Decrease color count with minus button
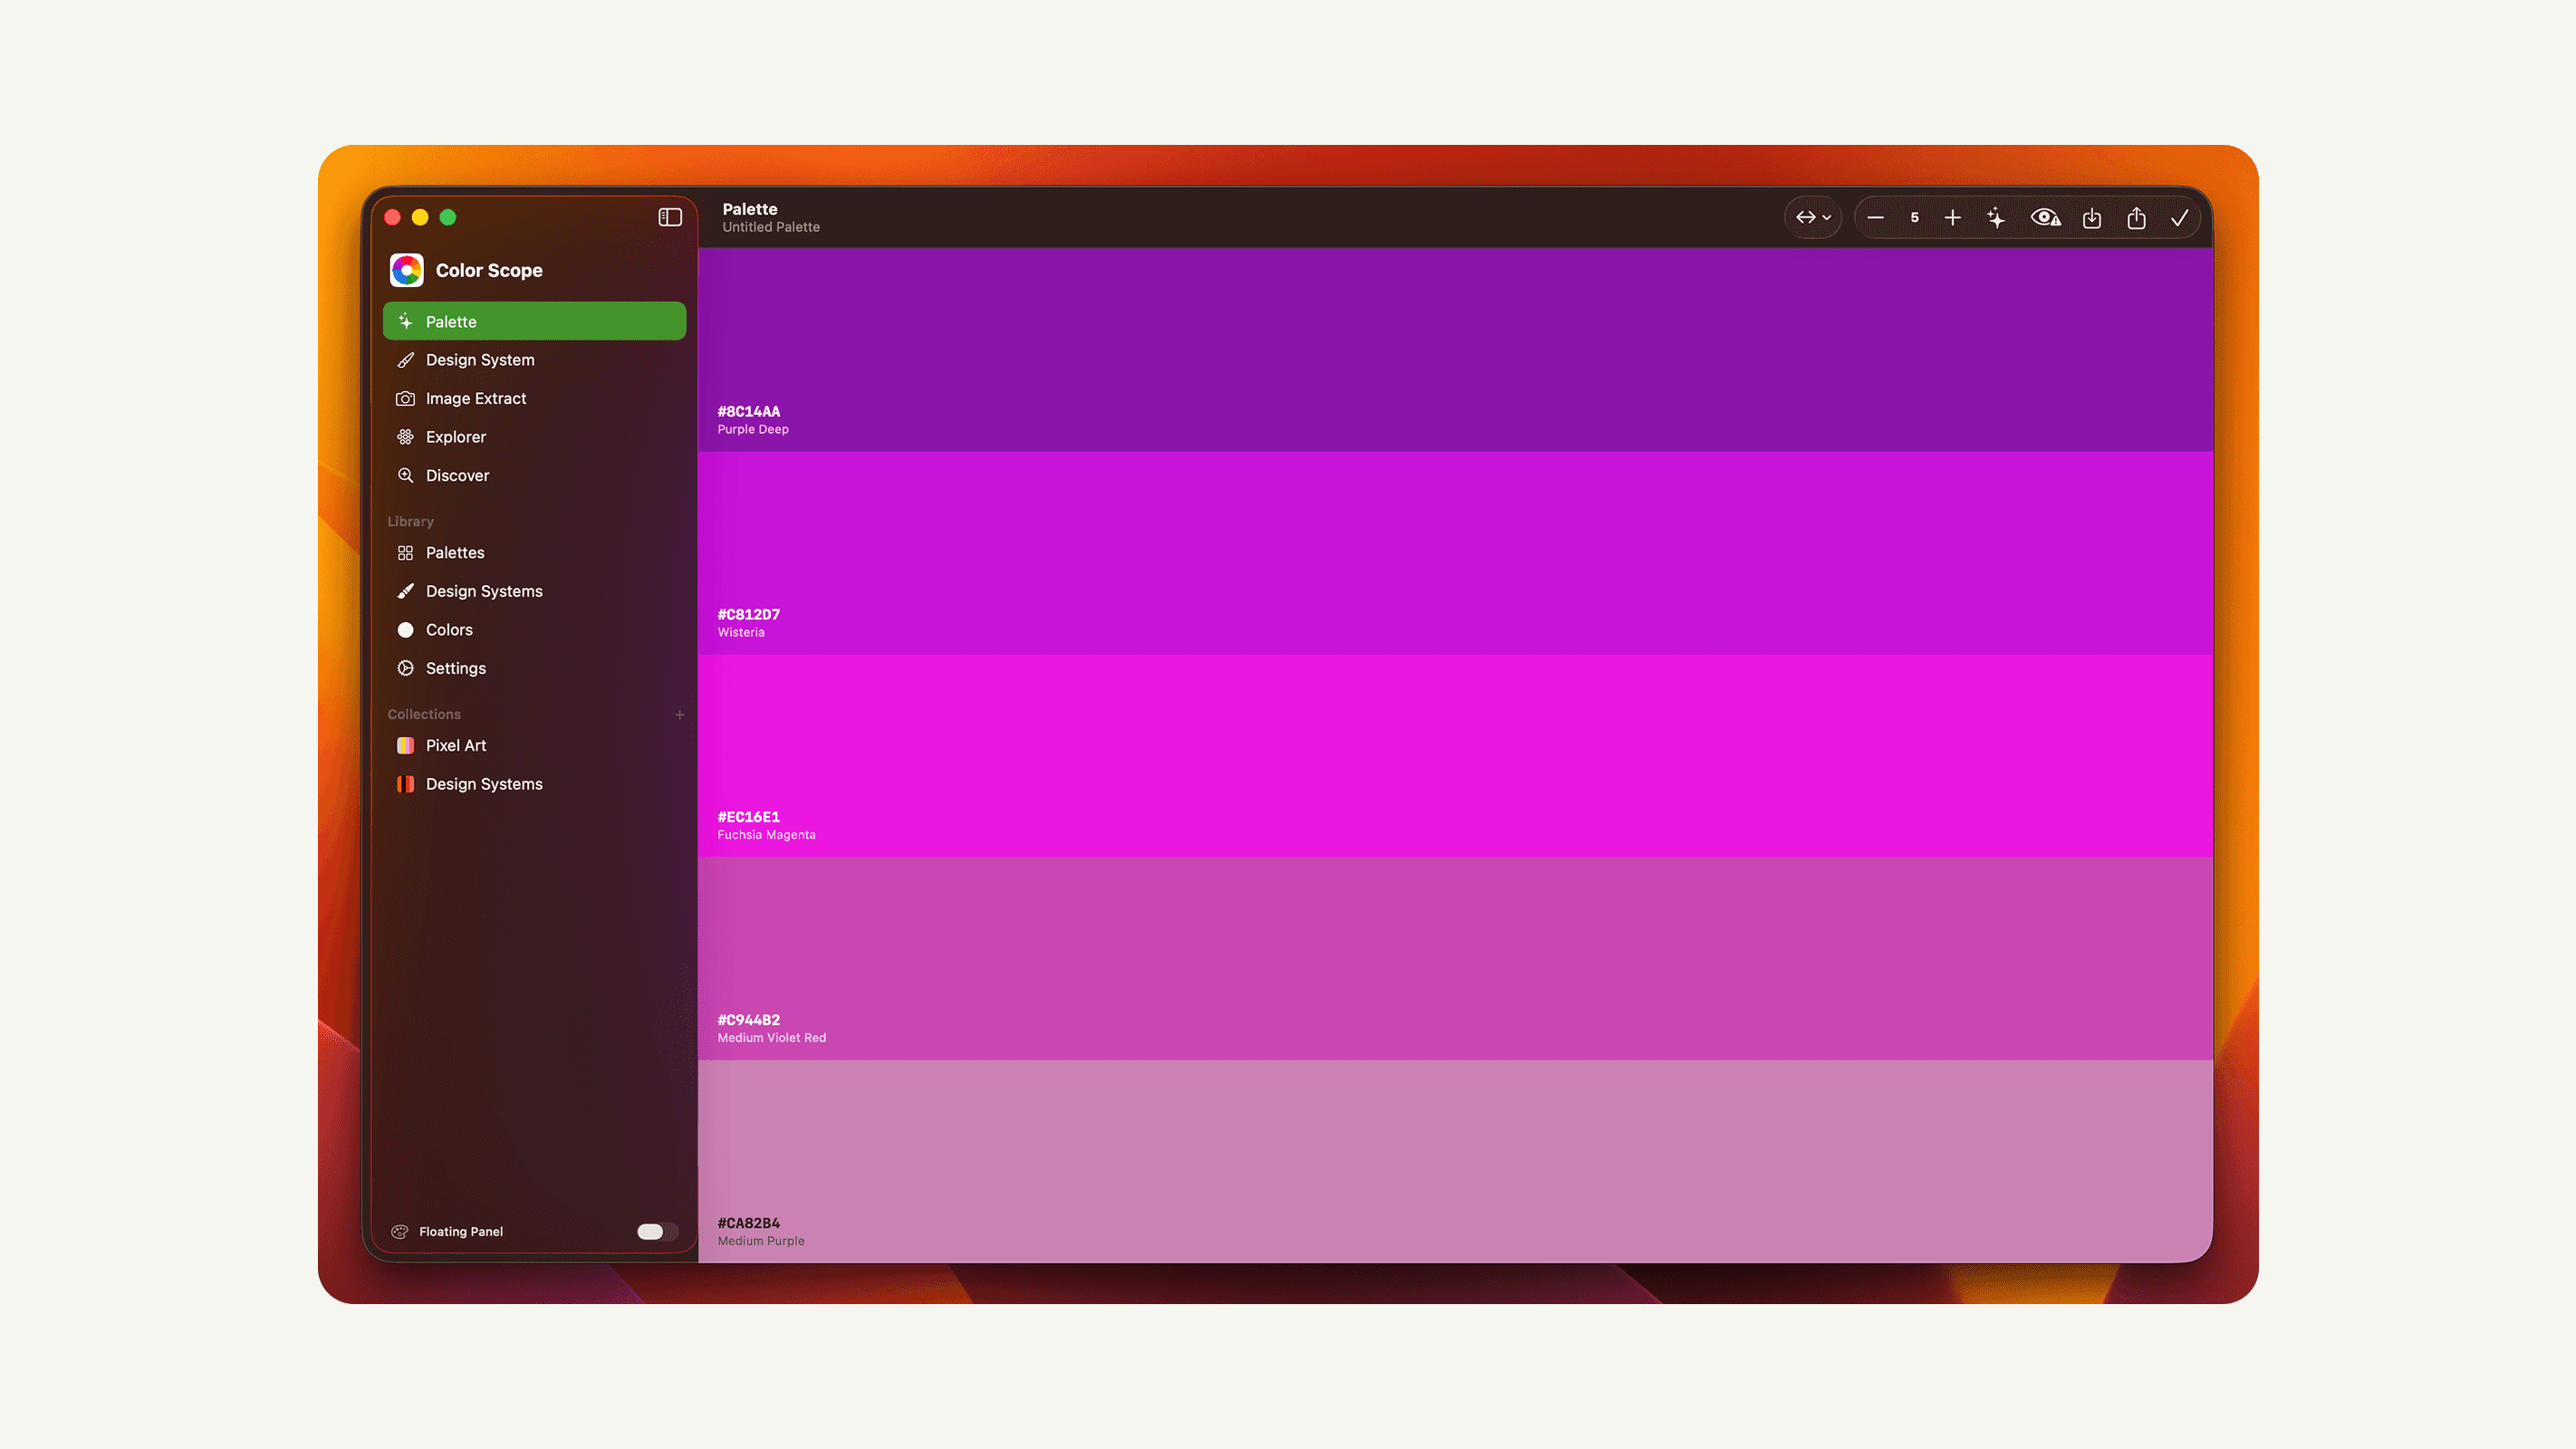Image resolution: width=2576 pixels, height=1449 pixels. [1875, 217]
